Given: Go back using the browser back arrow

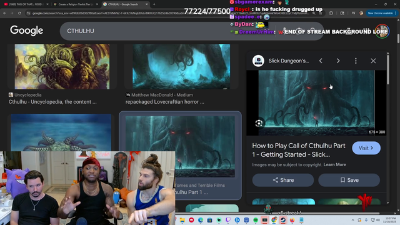Looking at the screenshot, I should (x=4, y=13).
